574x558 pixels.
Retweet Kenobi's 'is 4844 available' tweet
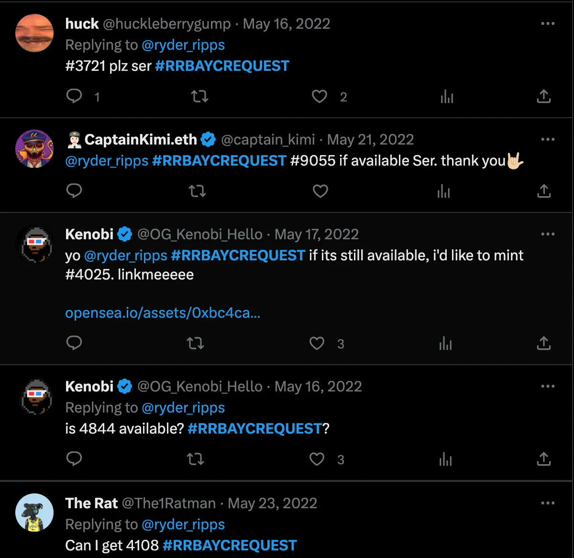(x=195, y=459)
